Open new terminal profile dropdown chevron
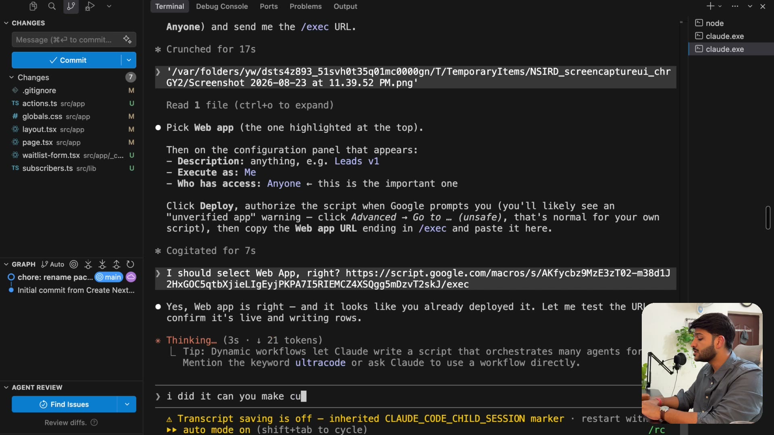The image size is (774, 435). pyautogui.click(x=720, y=6)
